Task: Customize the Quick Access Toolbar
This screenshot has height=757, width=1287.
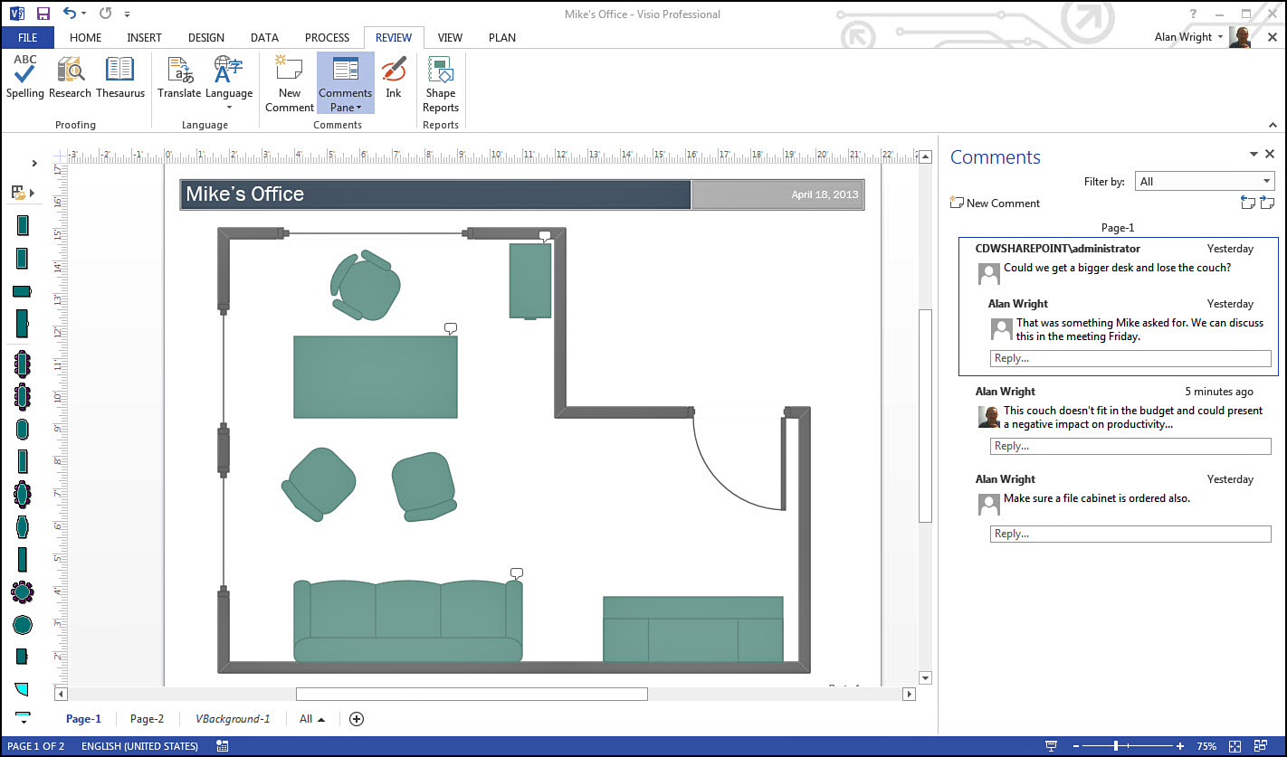Action: pyautogui.click(x=128, y=15)
